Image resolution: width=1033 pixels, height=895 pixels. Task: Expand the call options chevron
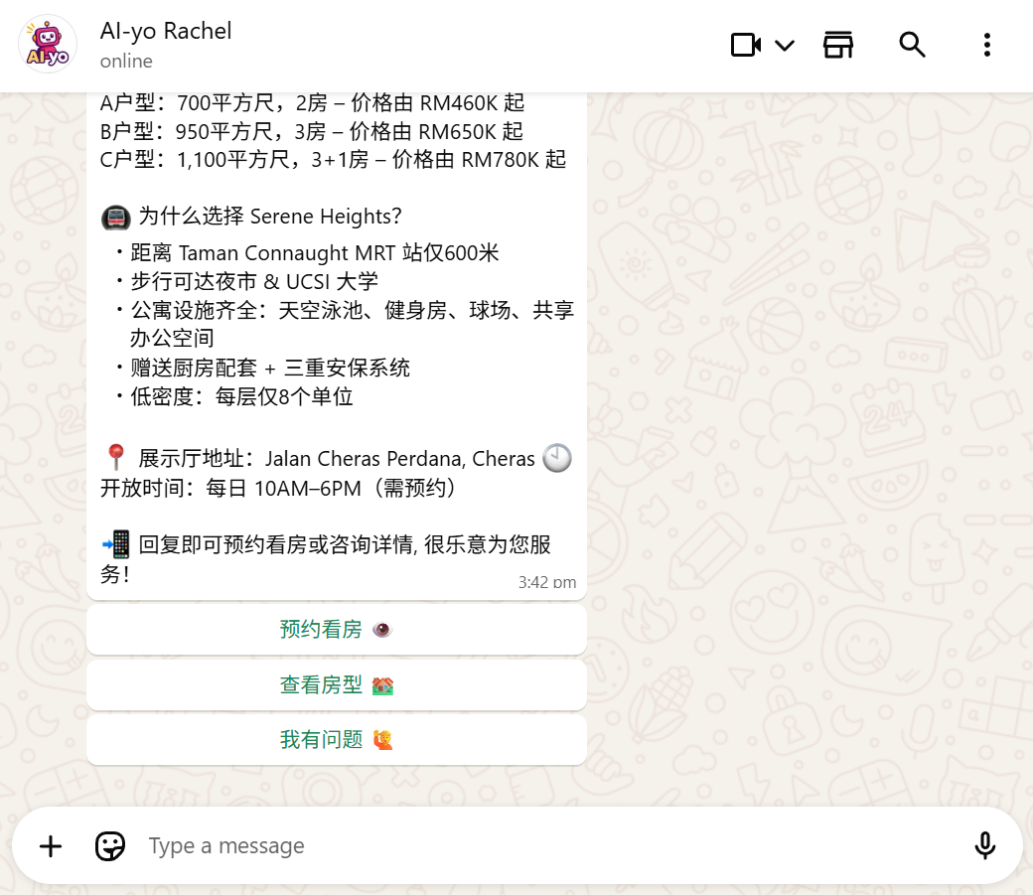pyautogui.click(x=785, y=46)
